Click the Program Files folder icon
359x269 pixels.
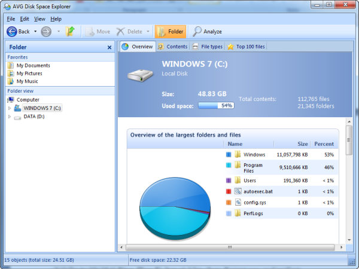pyautogui.click(x=238, y=165)
